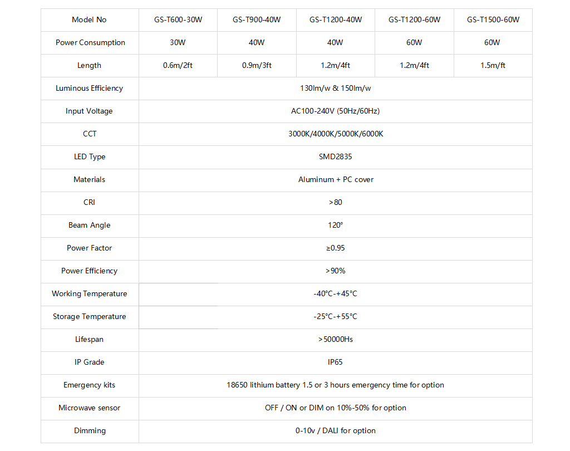Select the GS-T1200-60W column header
The height and width of the screenshot is (451, 570).
pos(414,19)
